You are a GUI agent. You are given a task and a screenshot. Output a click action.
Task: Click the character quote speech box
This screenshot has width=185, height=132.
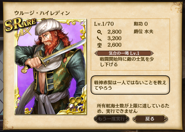[130, 85]
